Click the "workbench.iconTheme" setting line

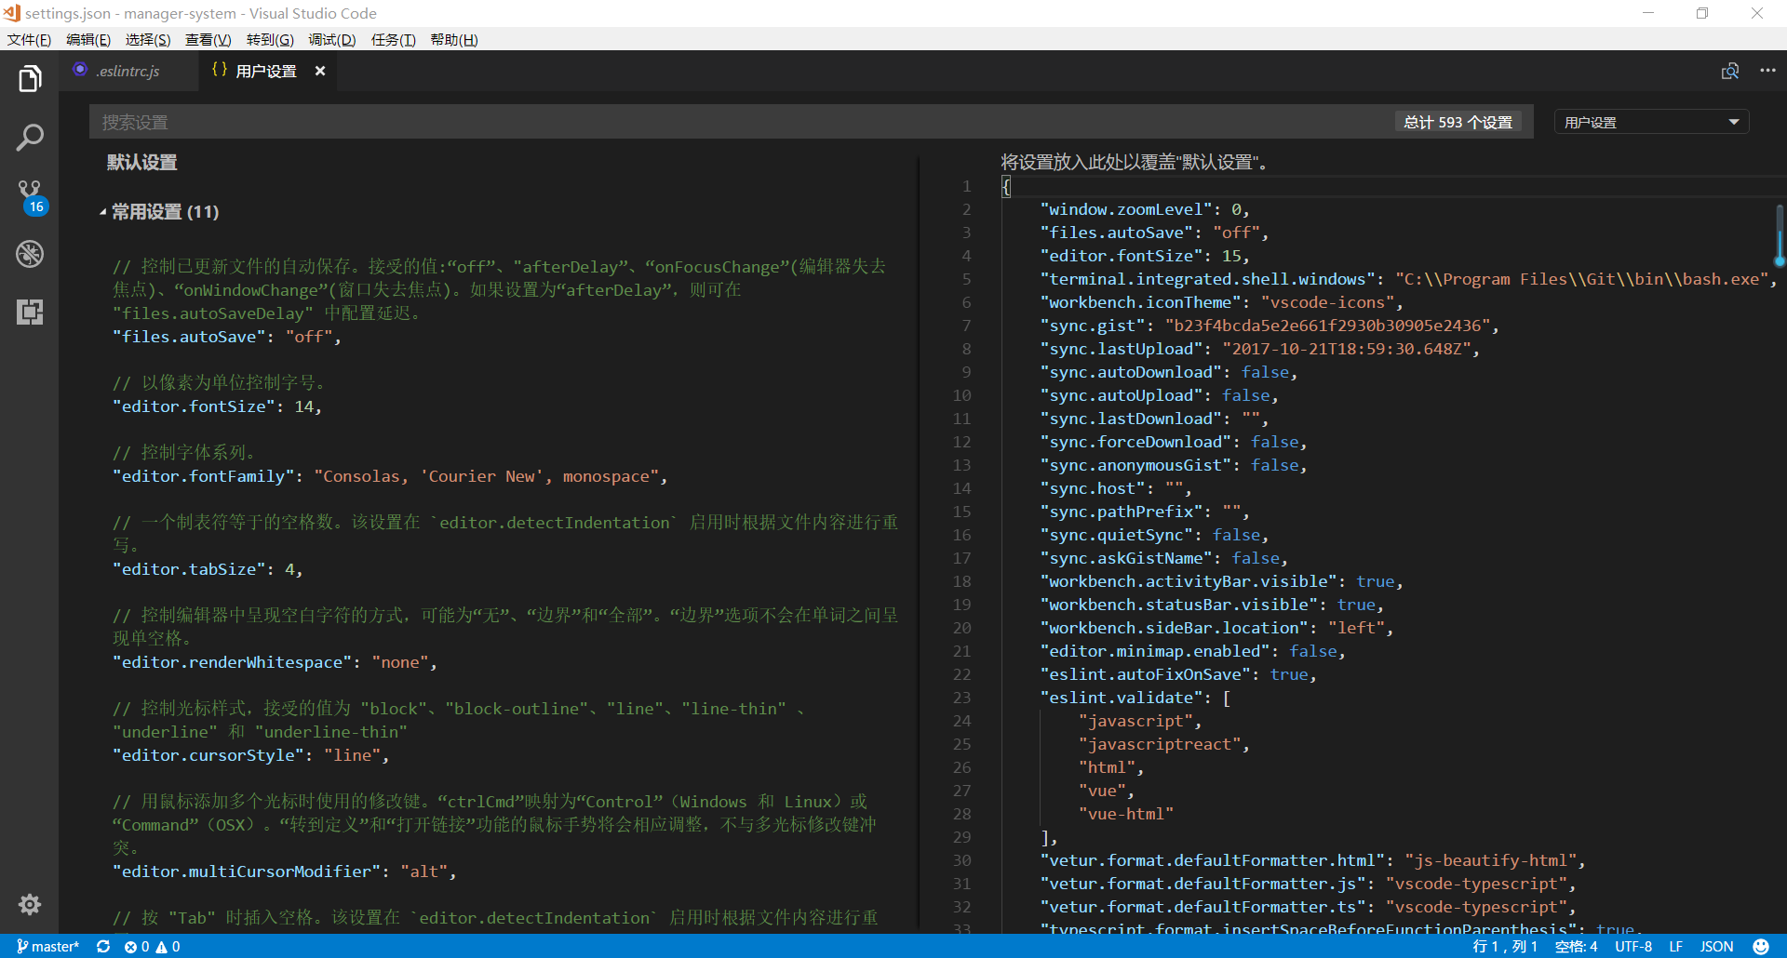pyautogui.click(x=1221, y=302)
